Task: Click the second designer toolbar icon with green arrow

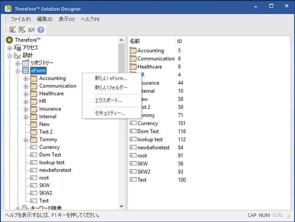Action: pos(22,30)
